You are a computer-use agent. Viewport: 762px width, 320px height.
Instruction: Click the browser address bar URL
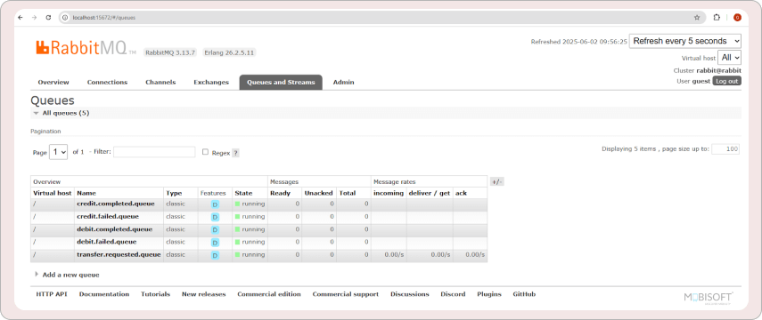(104, 18)
